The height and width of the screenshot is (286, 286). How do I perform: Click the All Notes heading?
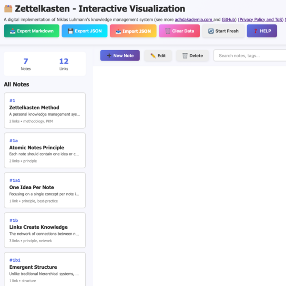tap(17, 84)
